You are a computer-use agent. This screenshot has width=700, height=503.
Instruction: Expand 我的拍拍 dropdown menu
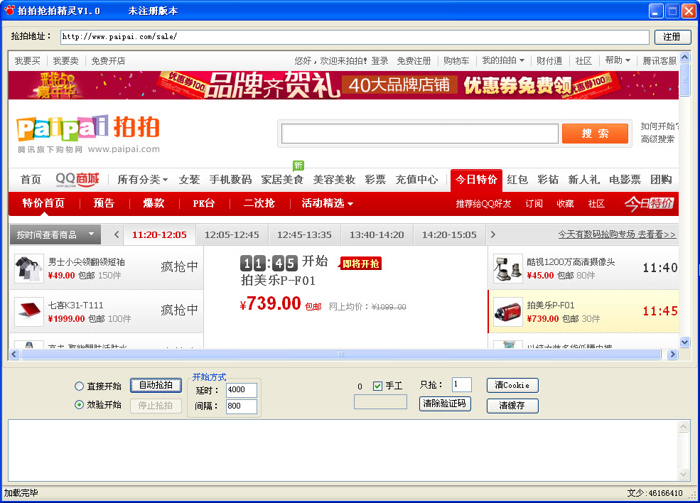coord(503,60)
